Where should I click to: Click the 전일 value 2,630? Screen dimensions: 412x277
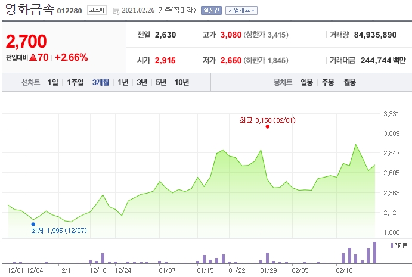click(165, 35)
